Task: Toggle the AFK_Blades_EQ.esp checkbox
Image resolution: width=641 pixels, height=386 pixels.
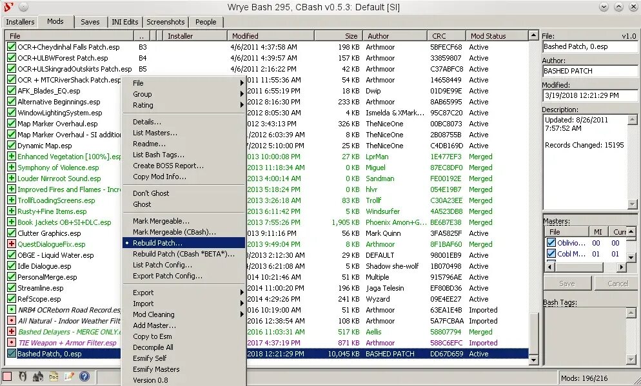Action: tap(12, 91)
